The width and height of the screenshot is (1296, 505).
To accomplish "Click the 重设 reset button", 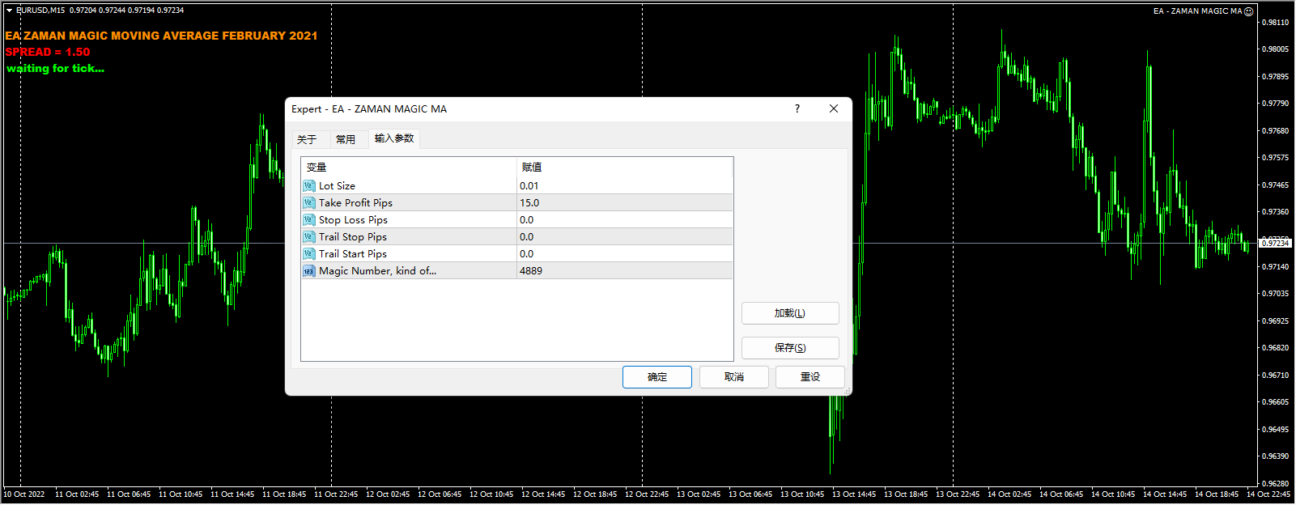I will (x=809, y=377).
